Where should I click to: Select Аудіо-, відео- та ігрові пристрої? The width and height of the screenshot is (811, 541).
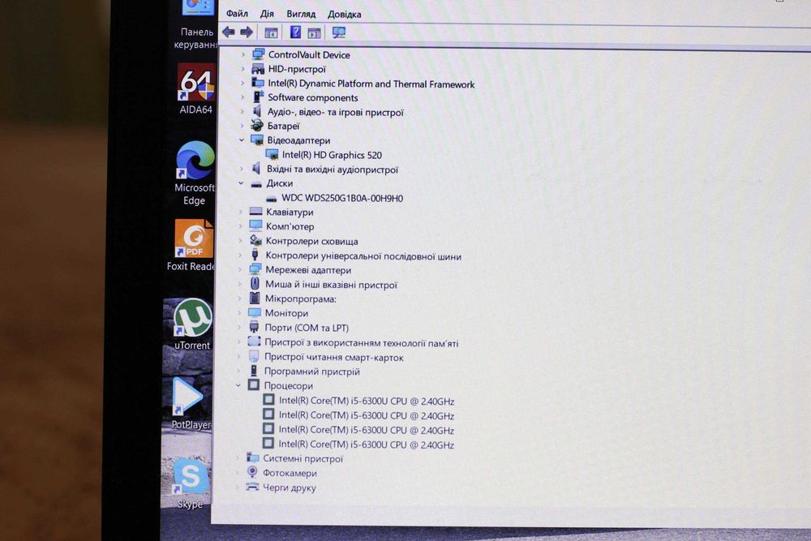[335, 112]
